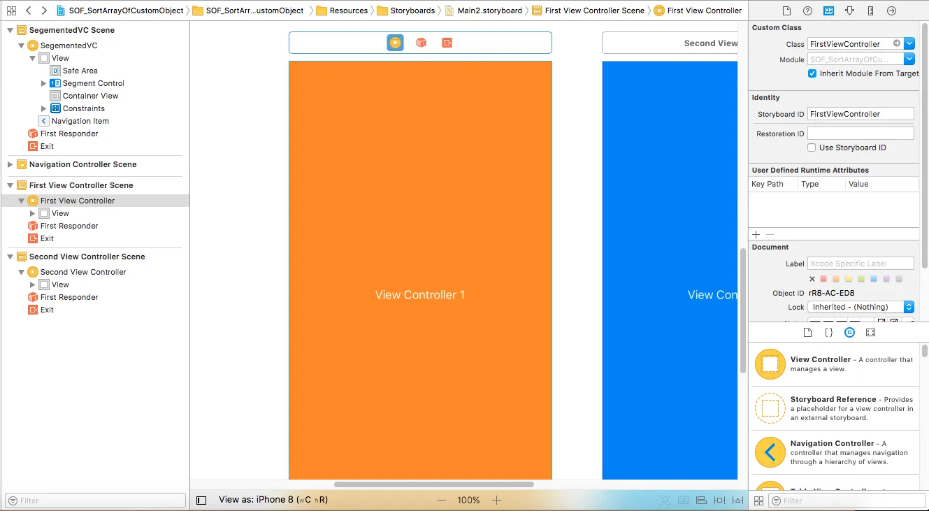This screenshot has height=511, width=929.
Task: Pick the red document label color
Action: (x=823, y=279)
